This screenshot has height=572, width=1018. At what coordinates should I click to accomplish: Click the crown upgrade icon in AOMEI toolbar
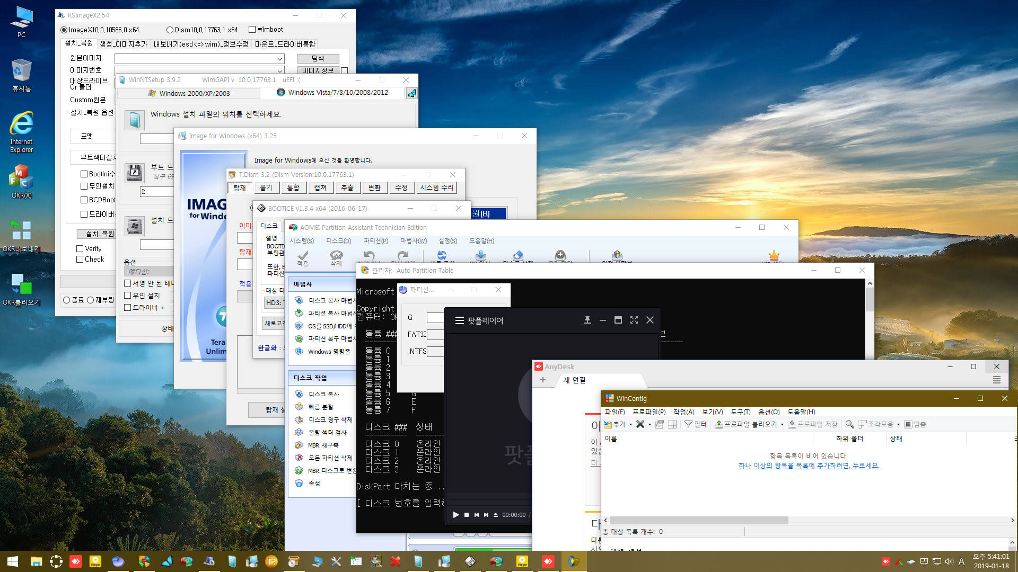point(774,255)
